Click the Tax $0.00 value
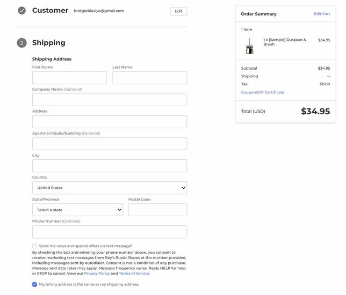346x295 pixels. 325,84
